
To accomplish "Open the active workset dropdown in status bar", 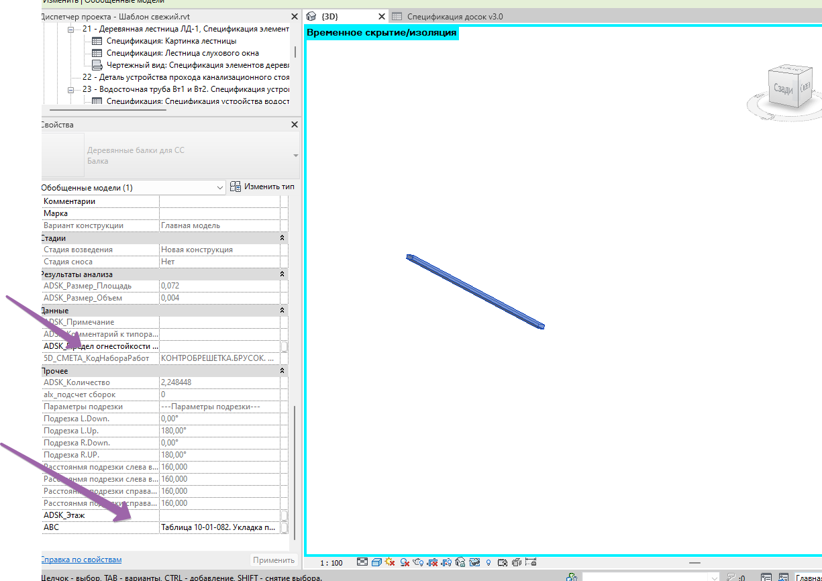I will (715, 578).
